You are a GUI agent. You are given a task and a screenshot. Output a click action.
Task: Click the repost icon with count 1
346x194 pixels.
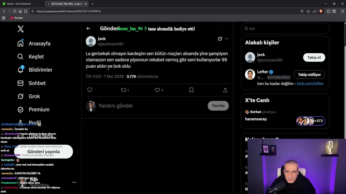pos(125,90)
